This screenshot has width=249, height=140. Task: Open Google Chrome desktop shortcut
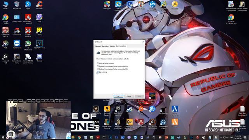(x=5, y=19)
